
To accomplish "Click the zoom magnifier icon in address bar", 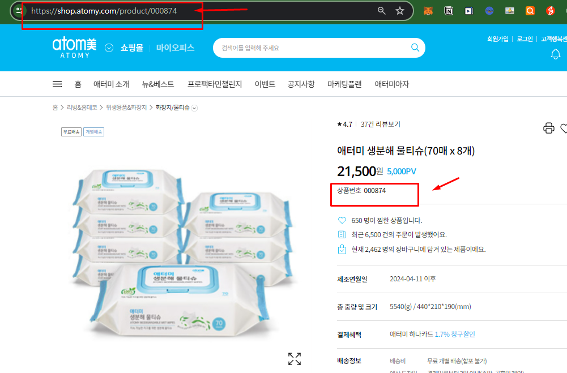I will 382,11.
